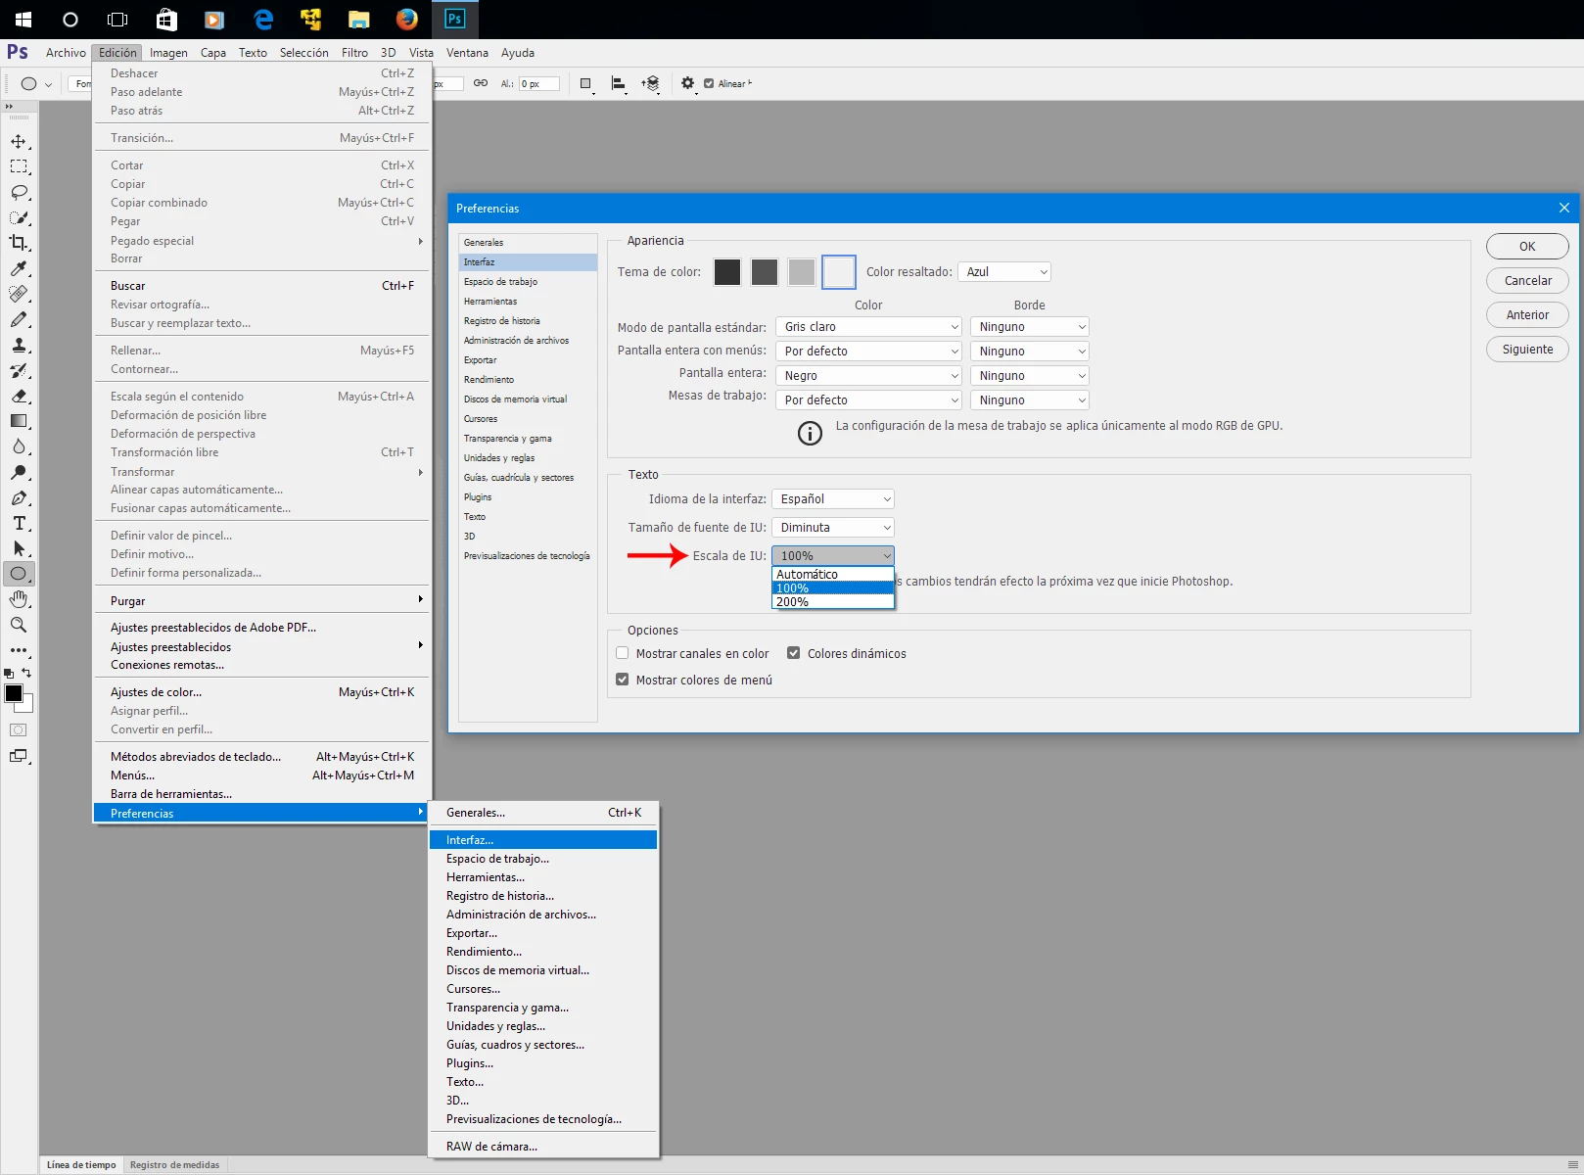Choose the lightest color theme swatch
Screen dimensions: 1584x1175
839,272
